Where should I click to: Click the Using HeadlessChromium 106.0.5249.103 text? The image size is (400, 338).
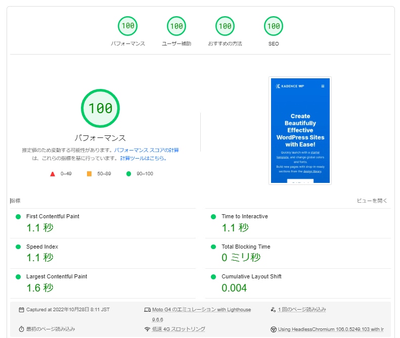point(331,329)
